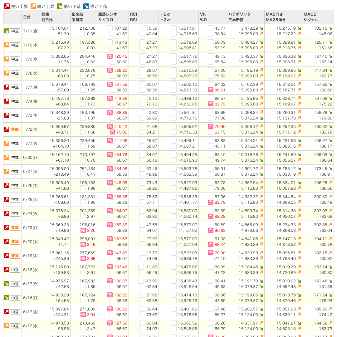
Task: Click the empty signal box beside 107.28
Action: 110,28
